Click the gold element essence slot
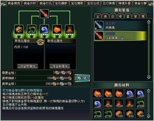154x121 pixels. click(19, 29)
